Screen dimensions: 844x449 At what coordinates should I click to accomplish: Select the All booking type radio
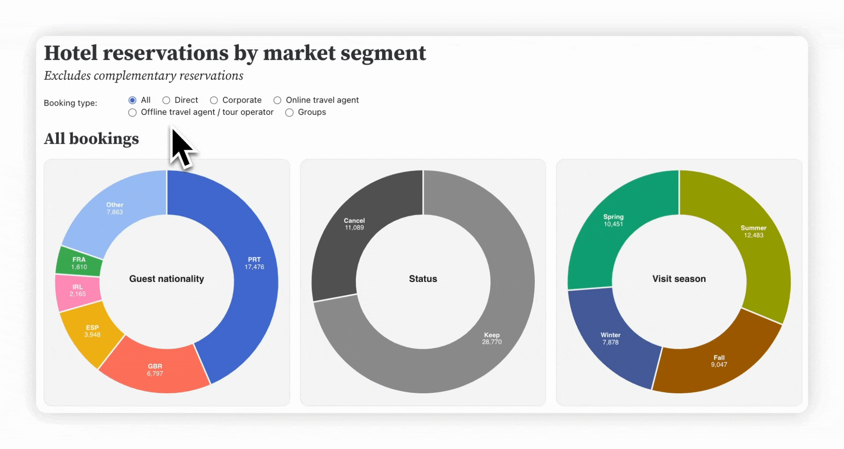pyautogui.click(x=132, y=100)
